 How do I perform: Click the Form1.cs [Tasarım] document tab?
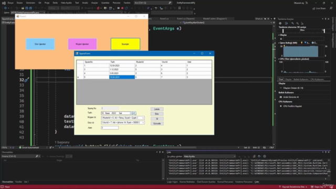click(185, 19)
